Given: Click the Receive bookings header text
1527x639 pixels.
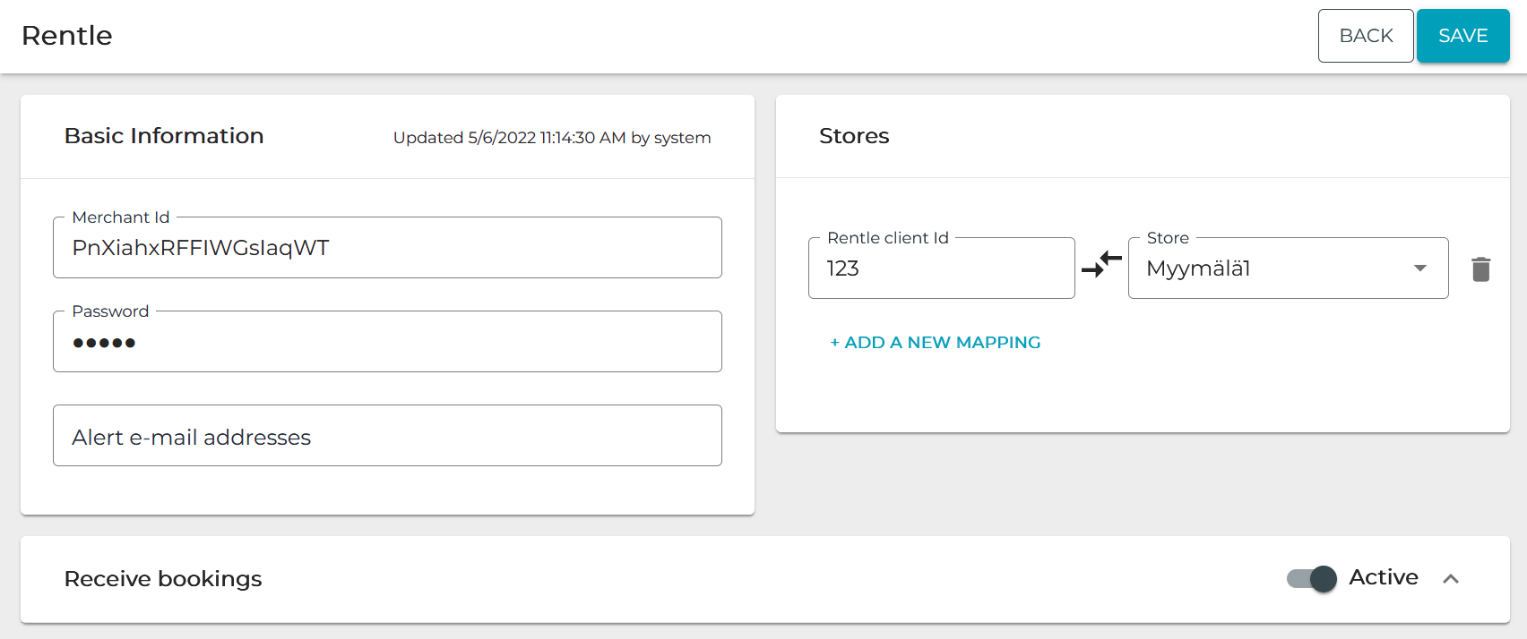Looking at the screenshot, I should pos(163,579).
